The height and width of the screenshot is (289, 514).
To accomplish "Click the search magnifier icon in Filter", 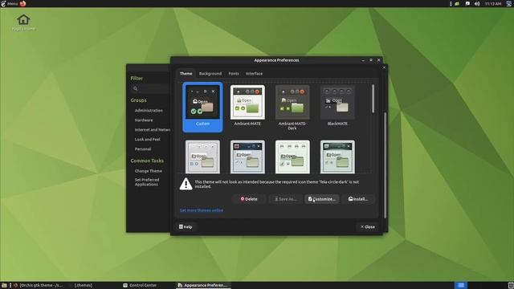I will pos(135,88).
